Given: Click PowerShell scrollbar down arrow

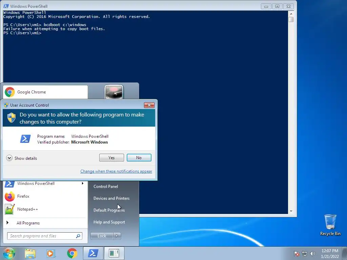Looking at the screenshot, I should point(291,211).
